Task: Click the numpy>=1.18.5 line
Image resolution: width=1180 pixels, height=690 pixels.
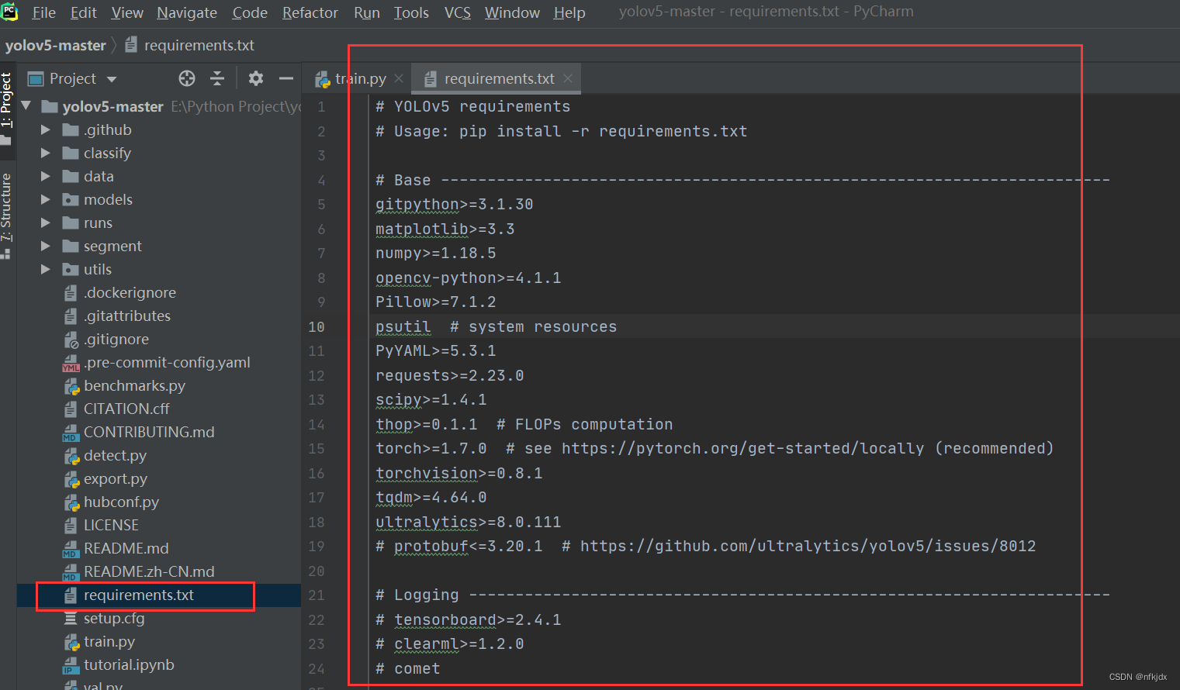Action: coord(435,253)
